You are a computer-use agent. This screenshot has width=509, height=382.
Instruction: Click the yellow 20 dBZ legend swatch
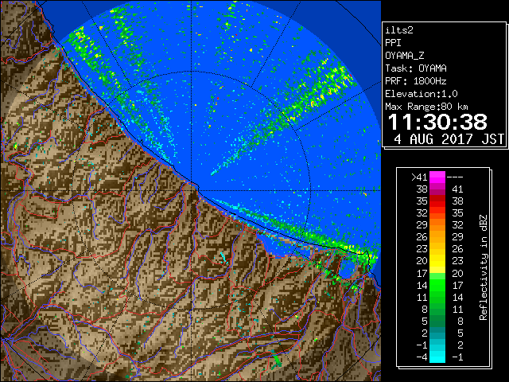pos(437,261)
